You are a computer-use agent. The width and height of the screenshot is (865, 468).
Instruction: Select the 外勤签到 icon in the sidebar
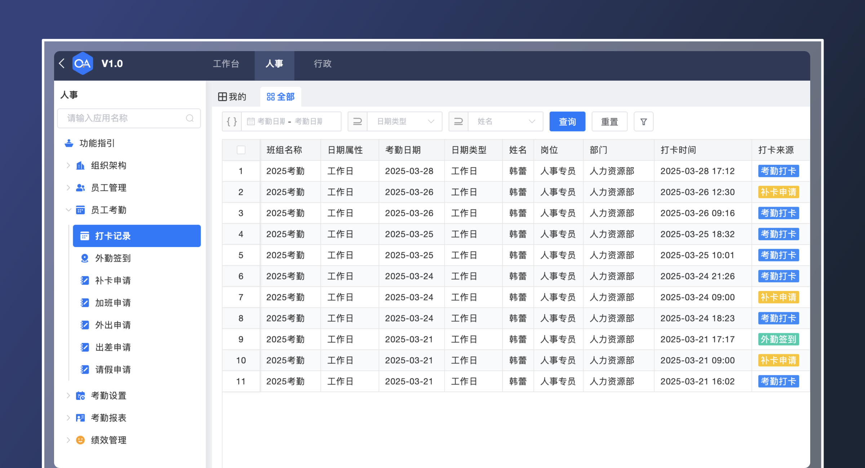pyautogui.click(x=84, y=258)
